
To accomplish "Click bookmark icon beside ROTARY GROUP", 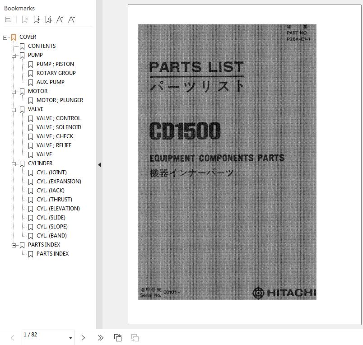I will 31,74.
